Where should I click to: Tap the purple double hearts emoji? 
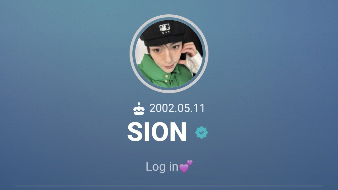[x=186, y=166]
